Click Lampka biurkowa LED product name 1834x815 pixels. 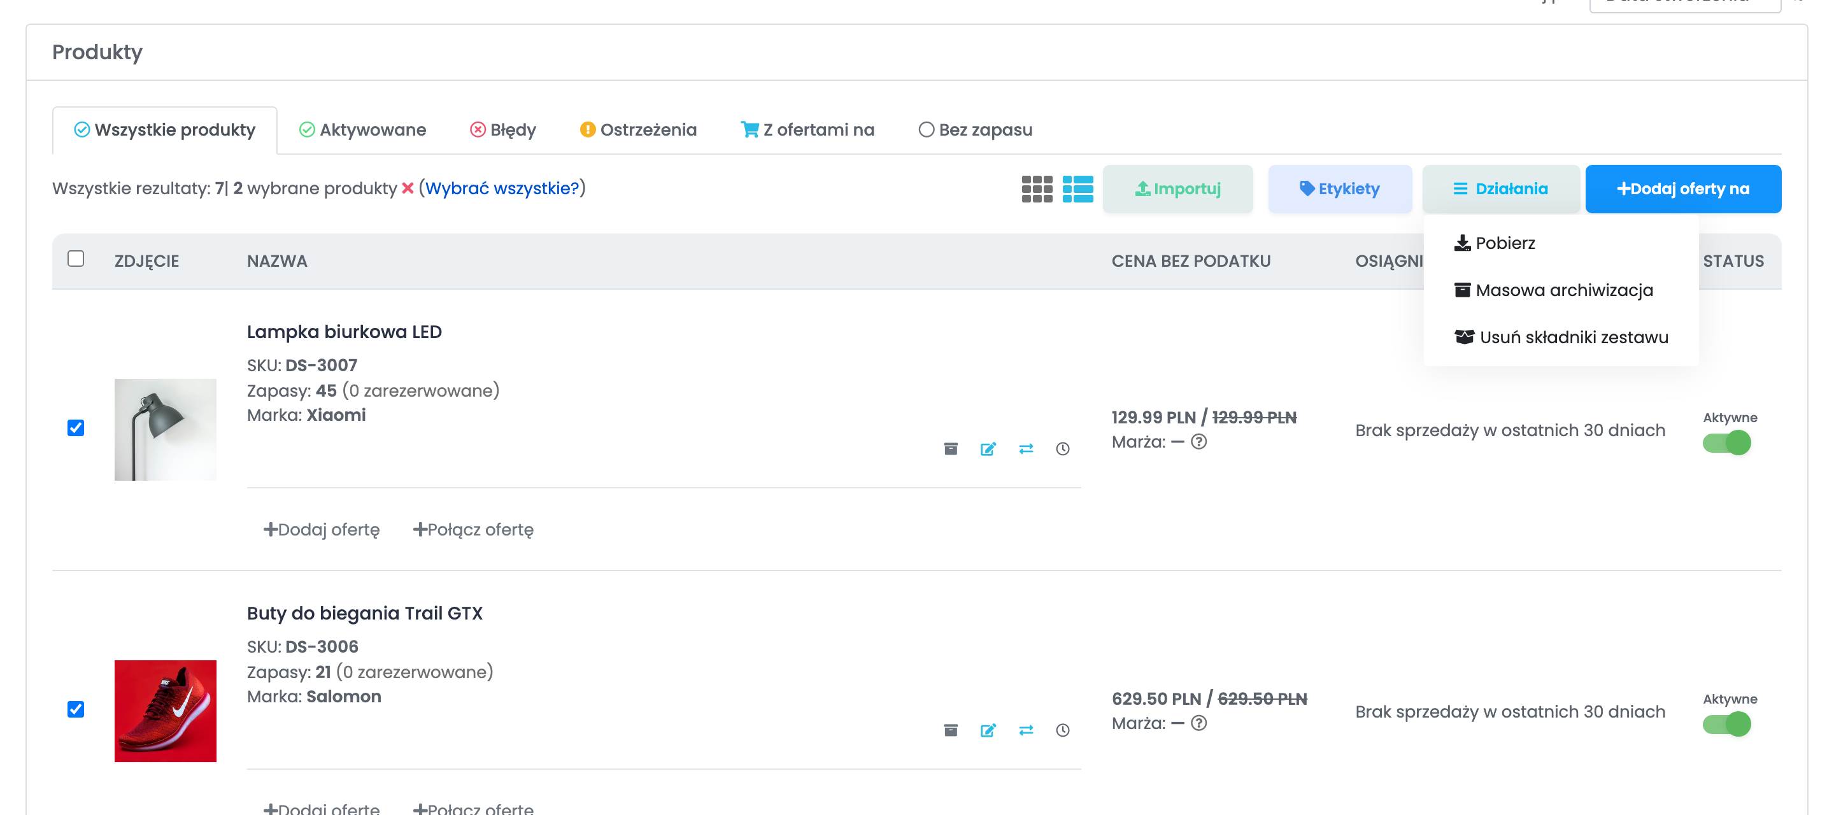[x=344, y=332]
